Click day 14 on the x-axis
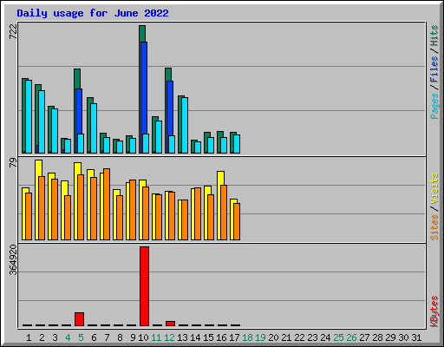Image resolution: width=444 pixels, height=347 pixels. [195, 337]
